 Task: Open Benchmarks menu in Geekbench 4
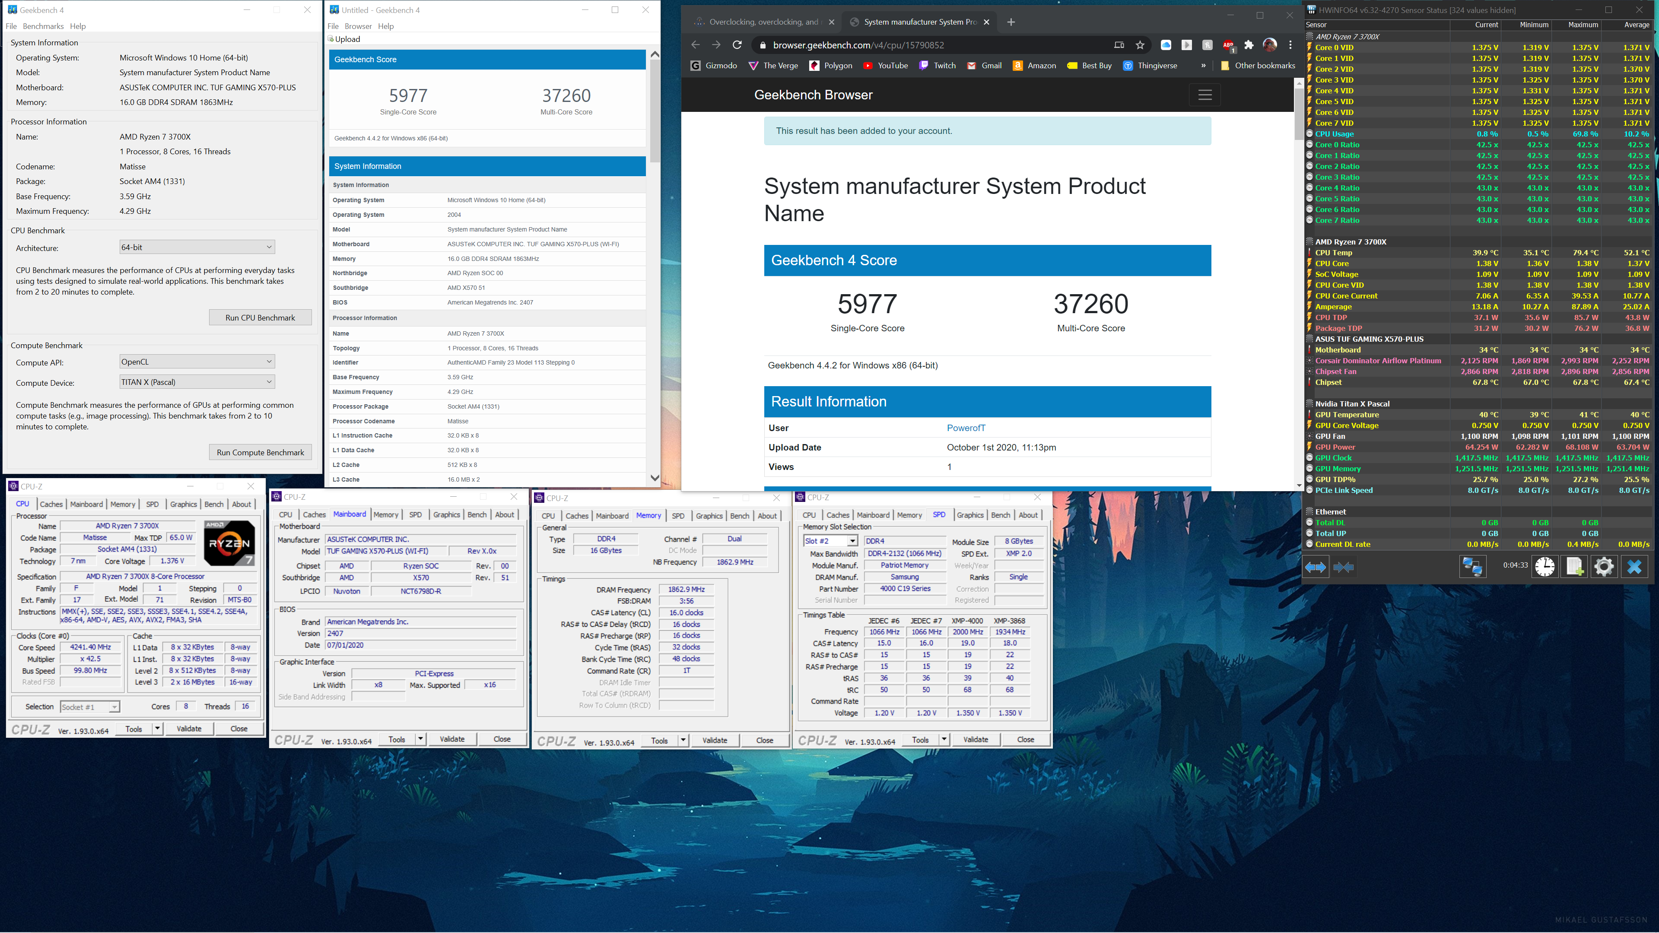coord(43,26)
